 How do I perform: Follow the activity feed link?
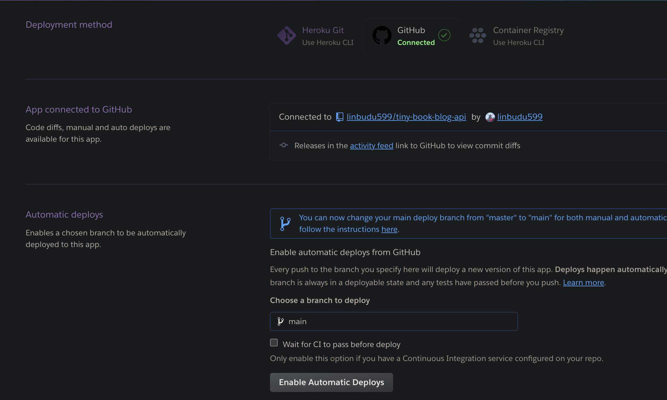point(371,146)
